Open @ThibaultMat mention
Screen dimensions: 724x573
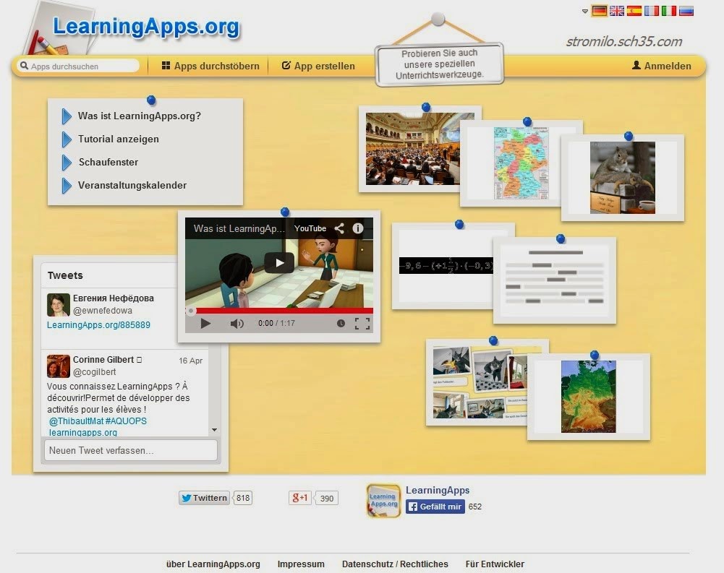coord(76,421)
